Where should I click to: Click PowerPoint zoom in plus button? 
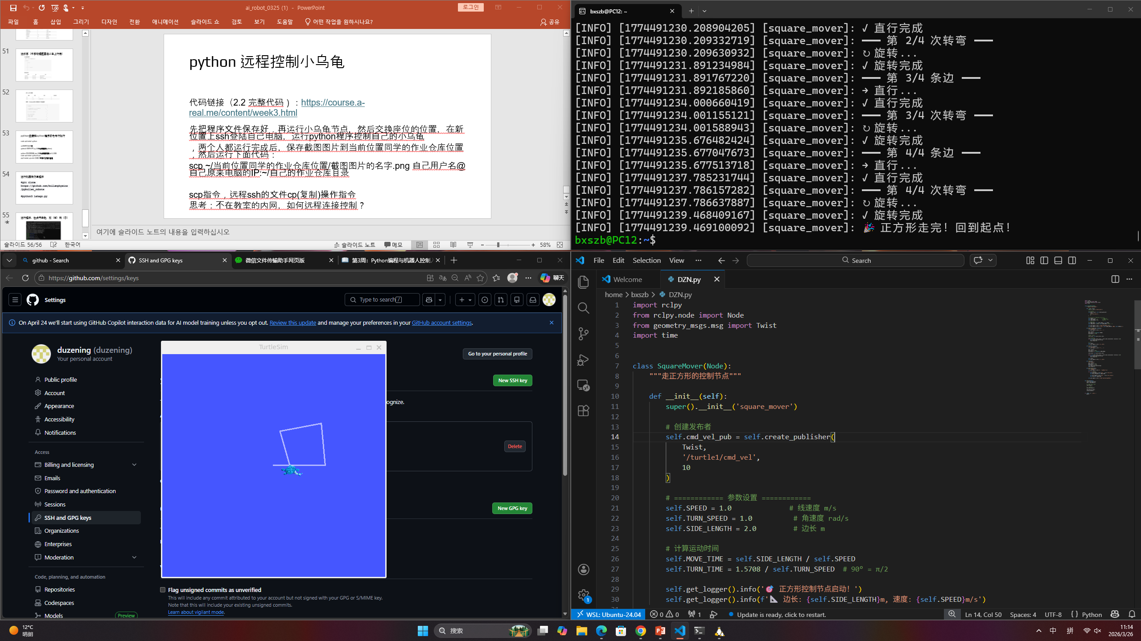click(x=533, y=245)
